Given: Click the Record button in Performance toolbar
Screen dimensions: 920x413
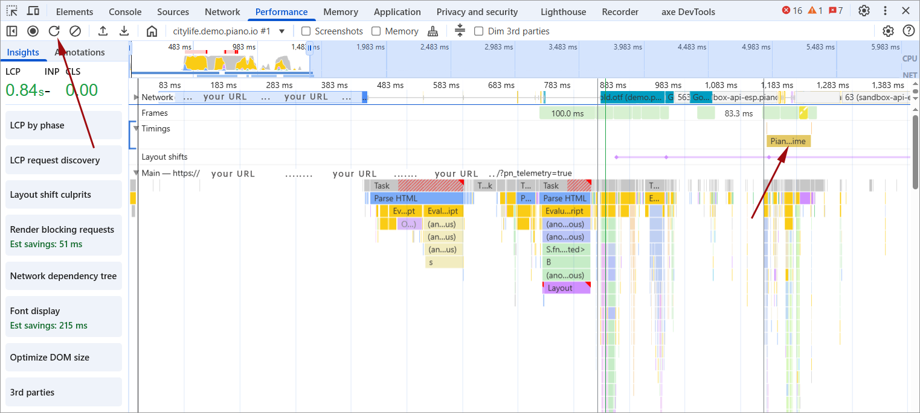Looking at the screenshot, I should (33, 31).
